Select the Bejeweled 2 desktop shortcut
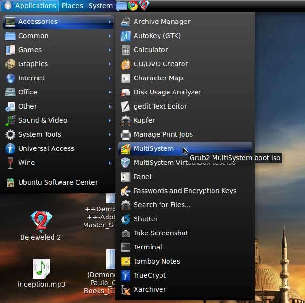305x303 pixels. [x=40, y=226]
